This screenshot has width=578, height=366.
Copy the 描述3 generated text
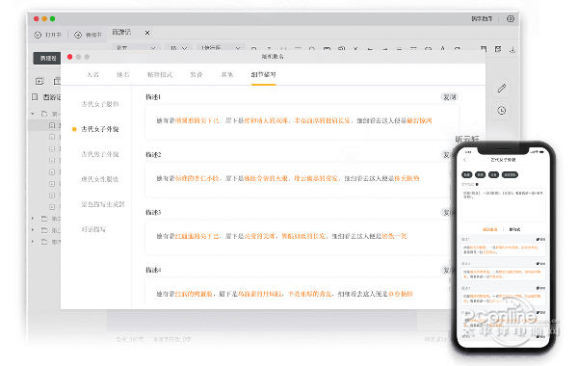(x=447, y=212)
